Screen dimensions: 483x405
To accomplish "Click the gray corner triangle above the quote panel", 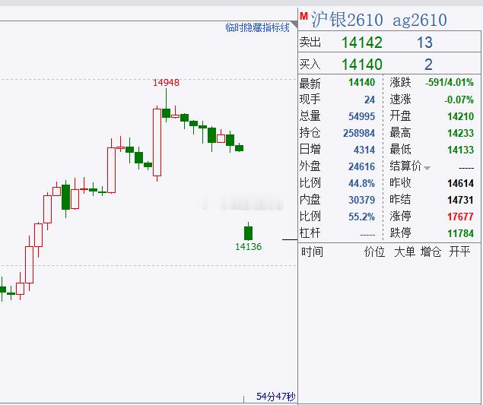I will tap(294, 24).
